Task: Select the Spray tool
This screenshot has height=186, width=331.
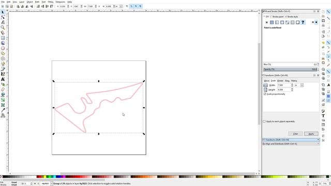Action: click(x=3, y=84)
